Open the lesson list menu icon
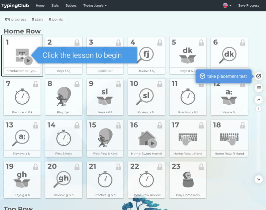Image resolution: width=266 pixels, height=210 pixels. pos(259,88)
